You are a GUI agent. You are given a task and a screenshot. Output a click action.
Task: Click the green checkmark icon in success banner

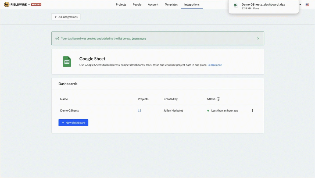57,38
